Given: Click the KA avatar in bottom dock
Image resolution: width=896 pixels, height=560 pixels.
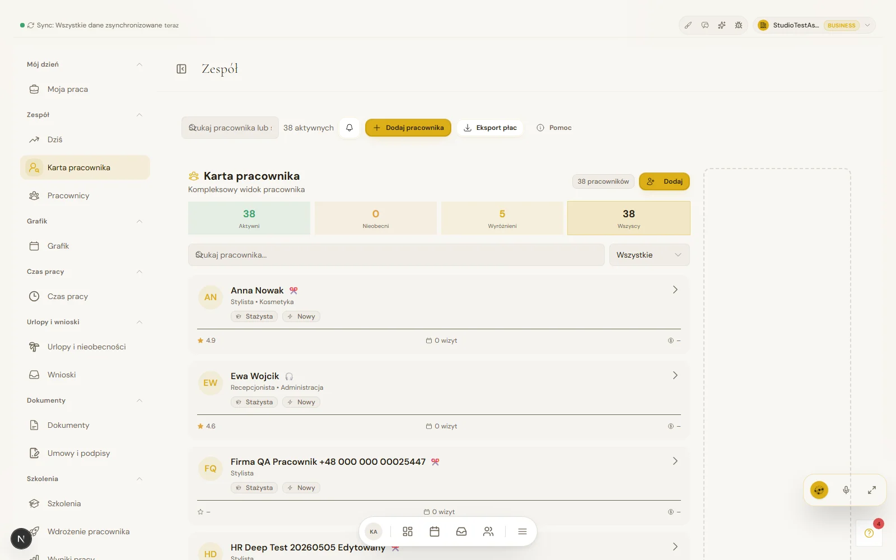Looking at the screenshot, I should 374,531.
